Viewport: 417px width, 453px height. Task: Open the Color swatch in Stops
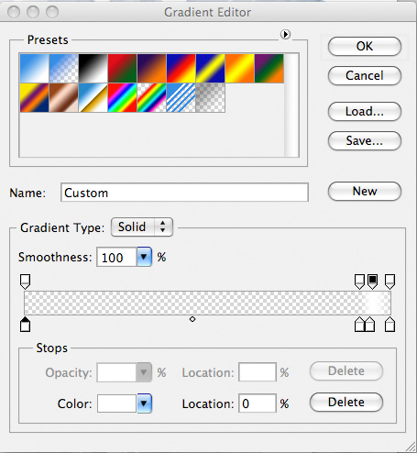[x=116, y=403]
